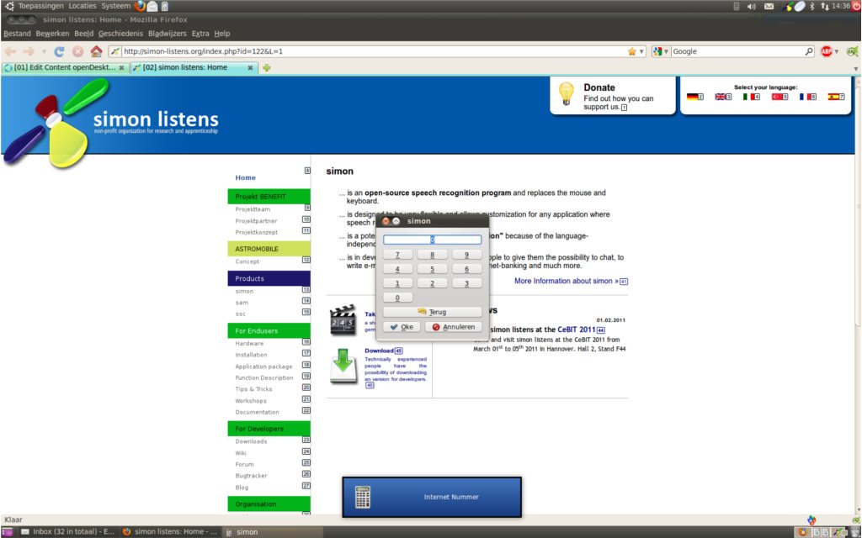
Task: Open the Donate box
Action: pos(613,96)
